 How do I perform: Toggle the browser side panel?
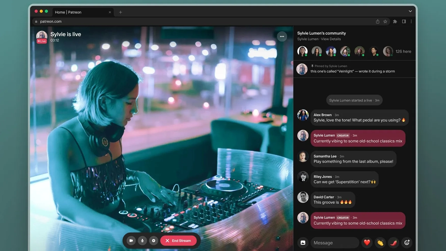pos(404,21)
